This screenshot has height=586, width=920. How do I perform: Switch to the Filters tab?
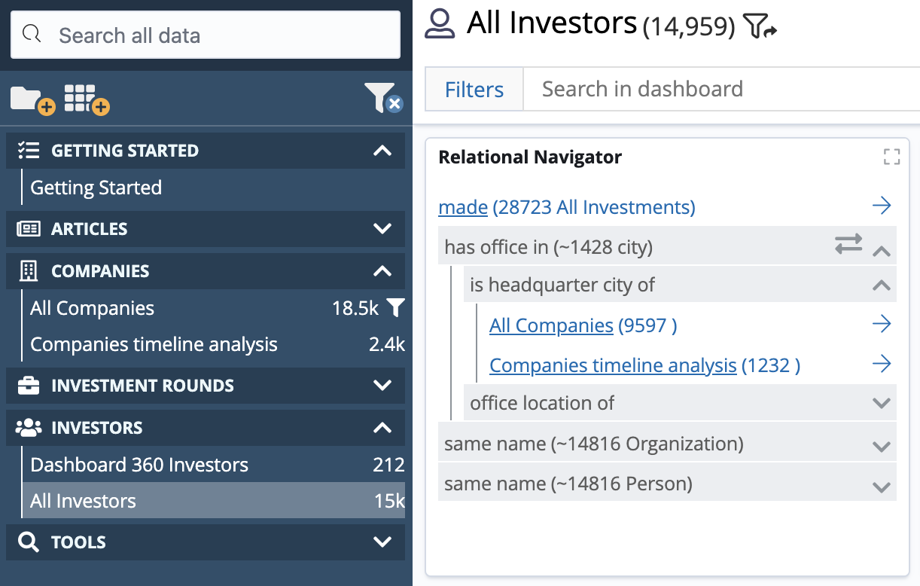pyautogui.click(x=474, y=89)
